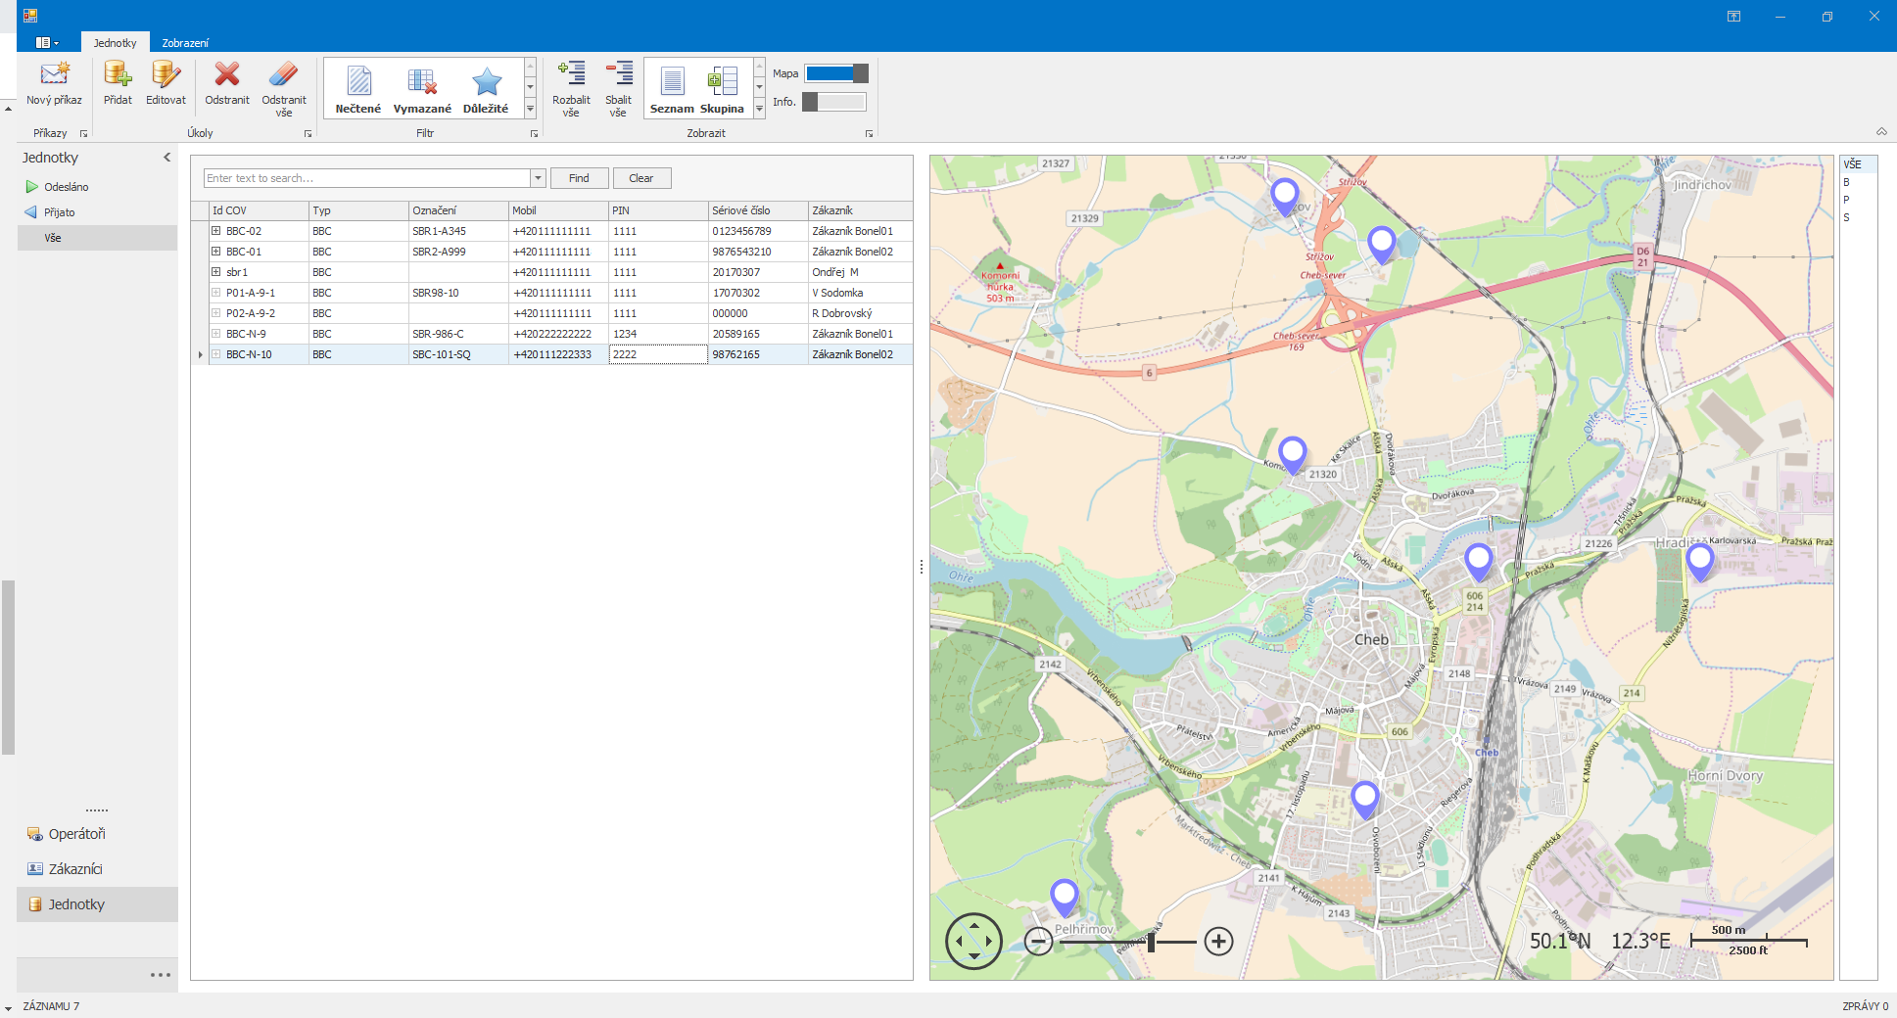This screenshot has width=1897, height=1018.
Task: Click the Odstranit delete icon
Action: tap(226, 88)
